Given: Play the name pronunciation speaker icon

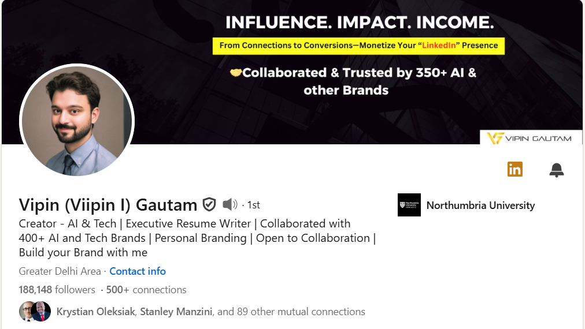Looking at the screenshot, I should (229, 204).
